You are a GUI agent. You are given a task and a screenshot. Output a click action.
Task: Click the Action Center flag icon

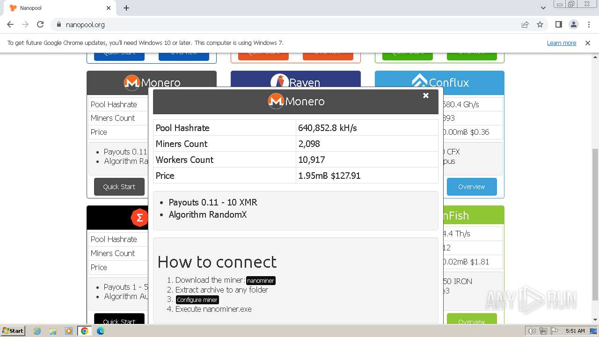tap(555, 331)
